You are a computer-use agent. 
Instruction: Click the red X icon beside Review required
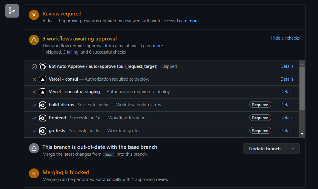click(34, 15)
